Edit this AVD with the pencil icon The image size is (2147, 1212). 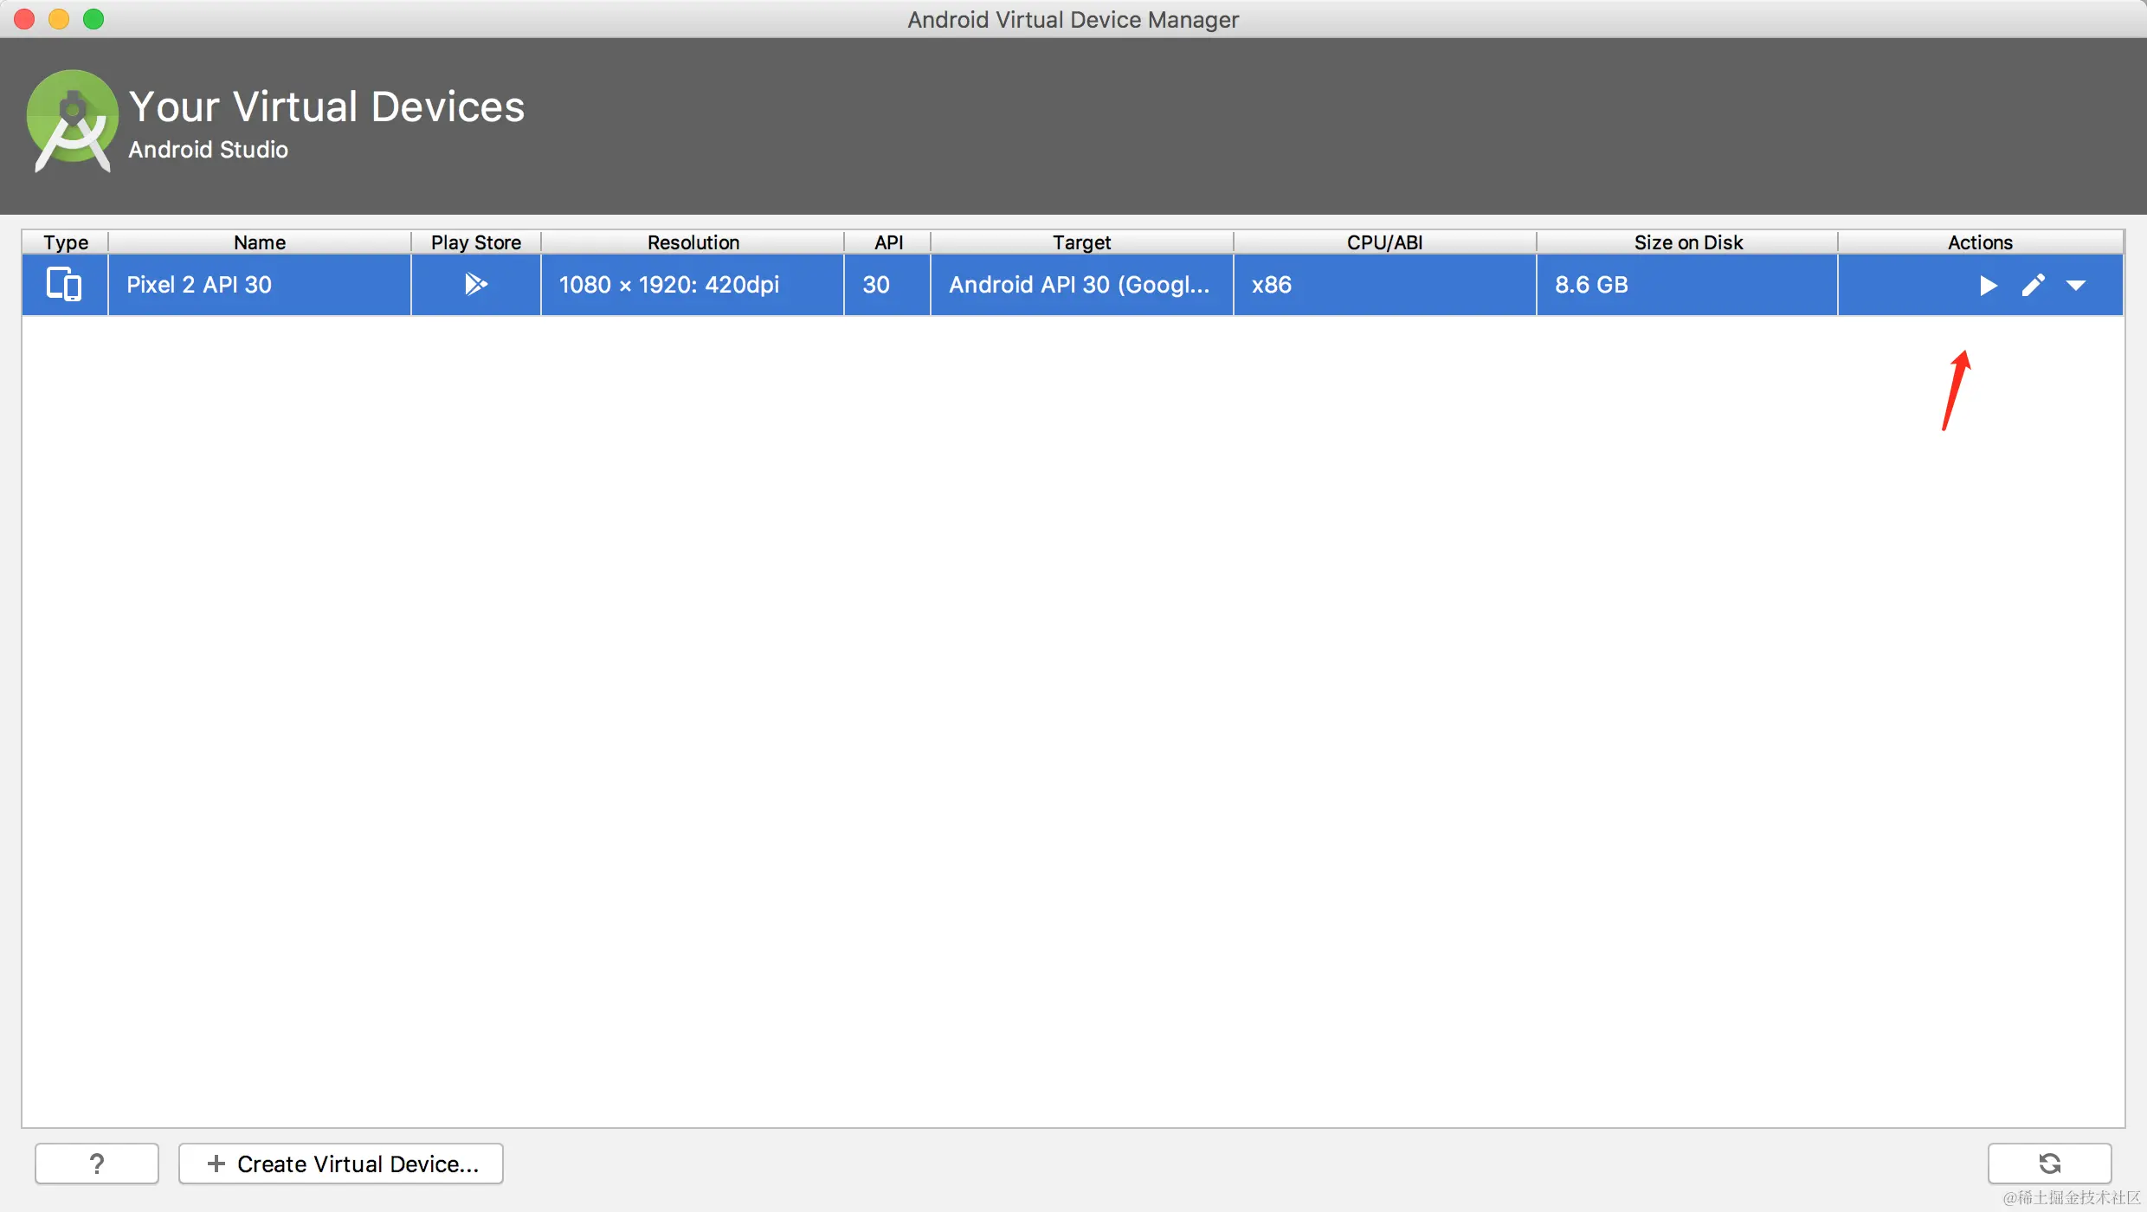[2033, 286]
